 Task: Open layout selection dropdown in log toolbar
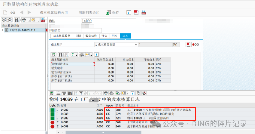[x=125, y=93]
